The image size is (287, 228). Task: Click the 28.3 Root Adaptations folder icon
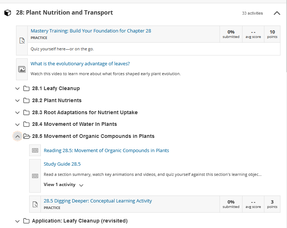[x=26, y=112]
